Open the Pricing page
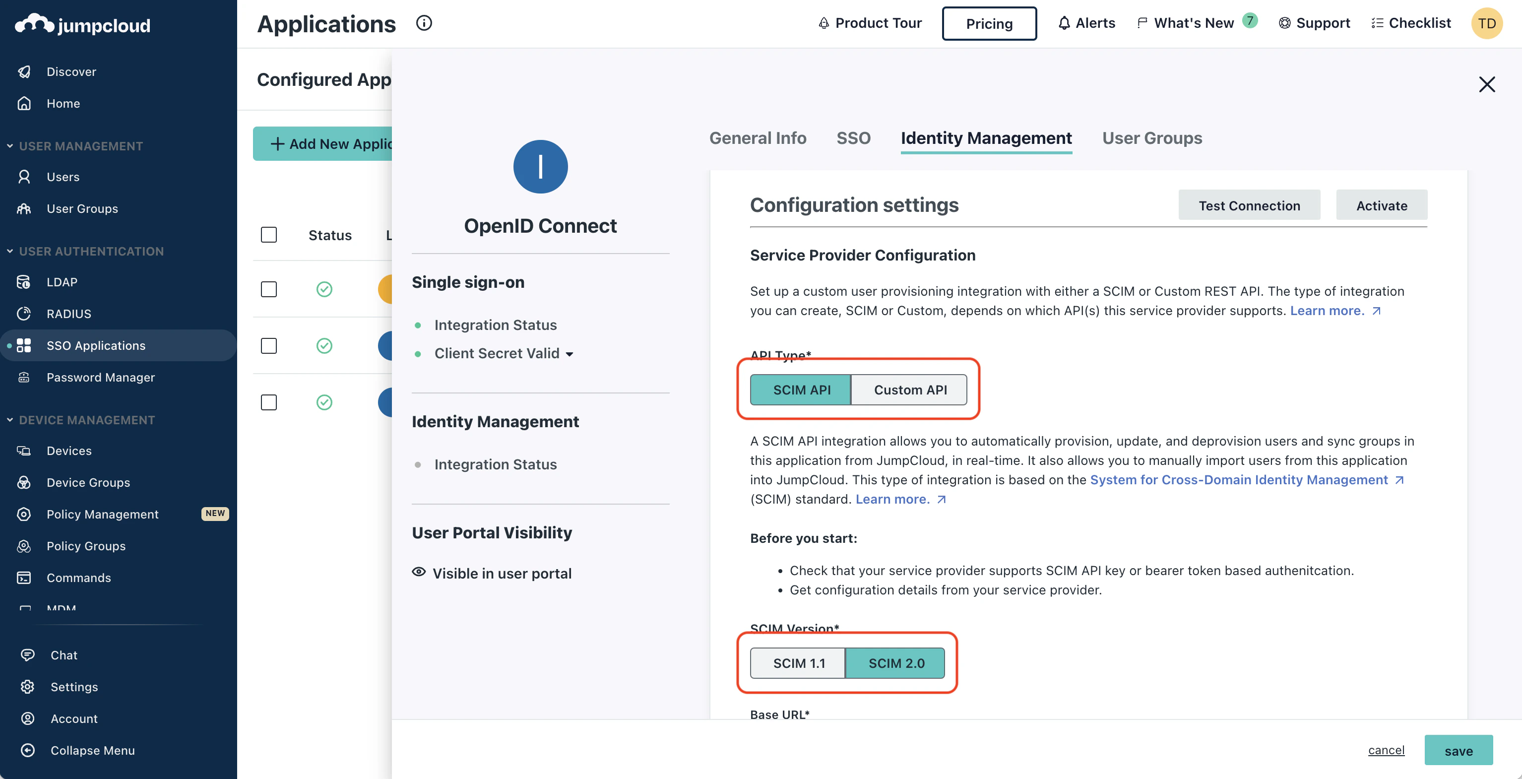This screenshot has width=1522, height=779. pos(989,24)
